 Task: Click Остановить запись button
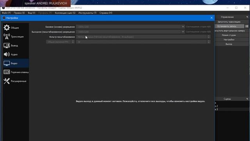pyautogui.click(x=230, y=26)
